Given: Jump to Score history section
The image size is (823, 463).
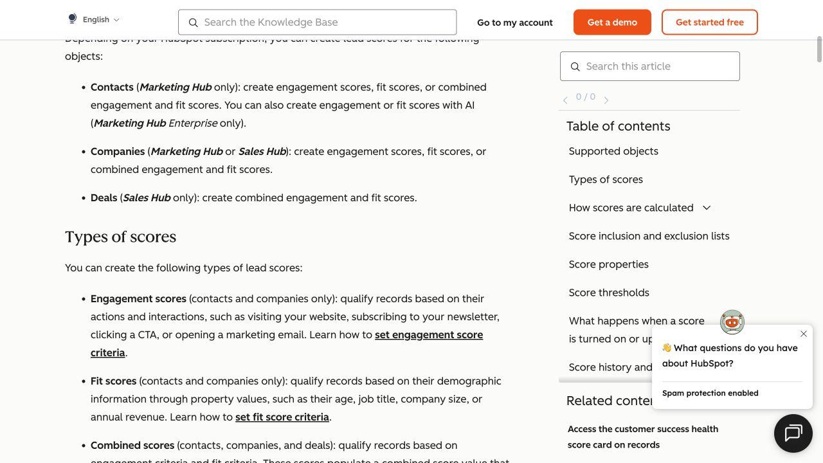Looking at the screenshot, I should (610, 367).
